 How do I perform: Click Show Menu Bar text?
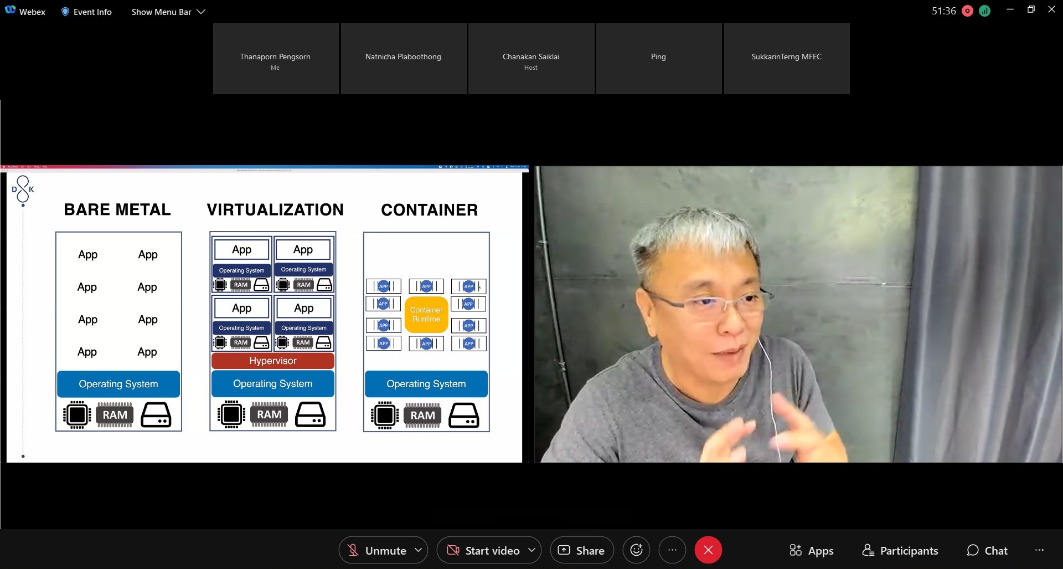pyautogui.click(x=161, y=12)
